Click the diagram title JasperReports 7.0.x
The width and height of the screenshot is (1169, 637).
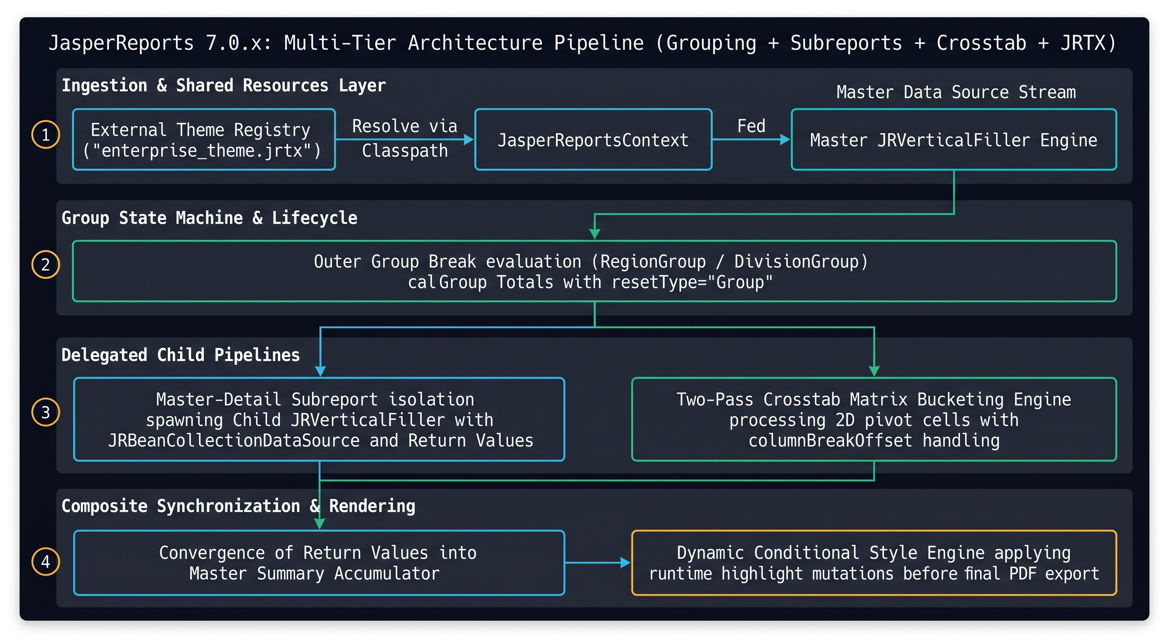tap(582, 43)
